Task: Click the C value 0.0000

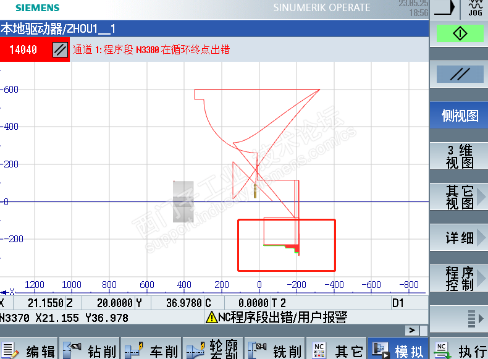Action: tap(253, 303)
